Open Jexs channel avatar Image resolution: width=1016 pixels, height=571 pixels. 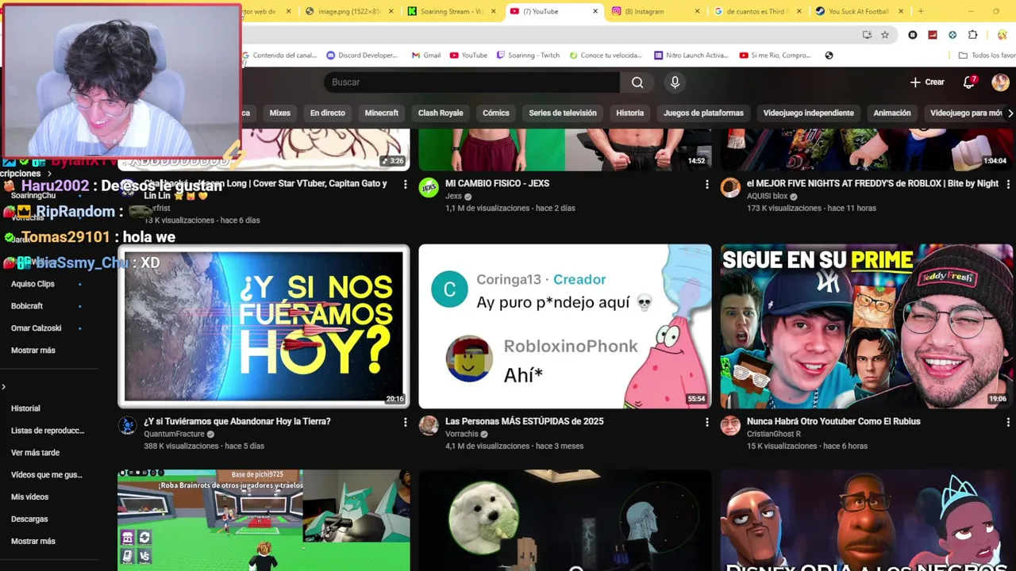tap(429, 188)
